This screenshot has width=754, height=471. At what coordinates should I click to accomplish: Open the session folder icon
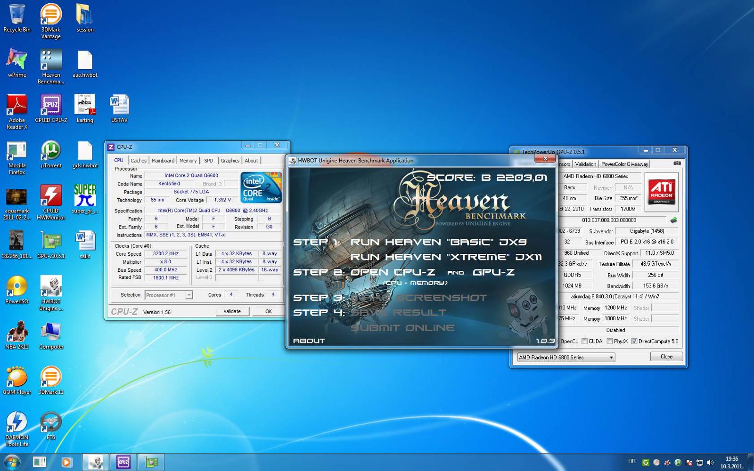[85, 19]
